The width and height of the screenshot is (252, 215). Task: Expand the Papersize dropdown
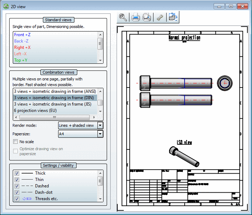pos(100,134)
